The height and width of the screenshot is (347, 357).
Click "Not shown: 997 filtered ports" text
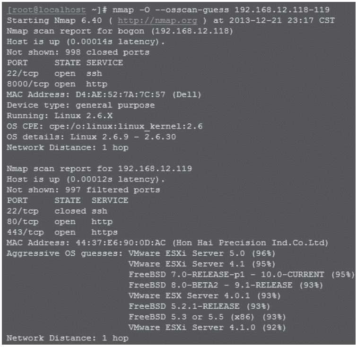(83, 190)
